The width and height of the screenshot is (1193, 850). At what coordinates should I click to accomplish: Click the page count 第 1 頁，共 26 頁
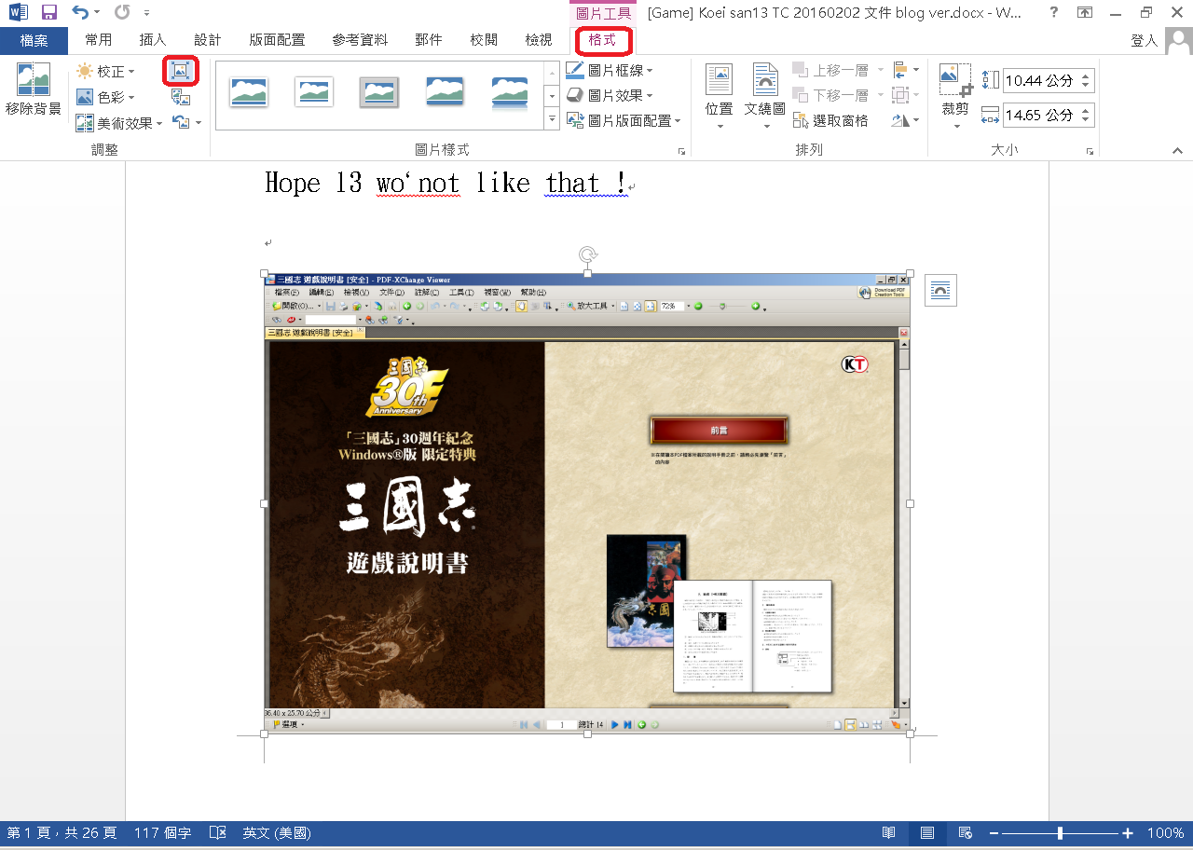(x=62, y=832)
